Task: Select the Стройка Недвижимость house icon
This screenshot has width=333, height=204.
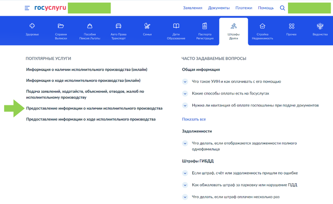Action: click(262, 26)
